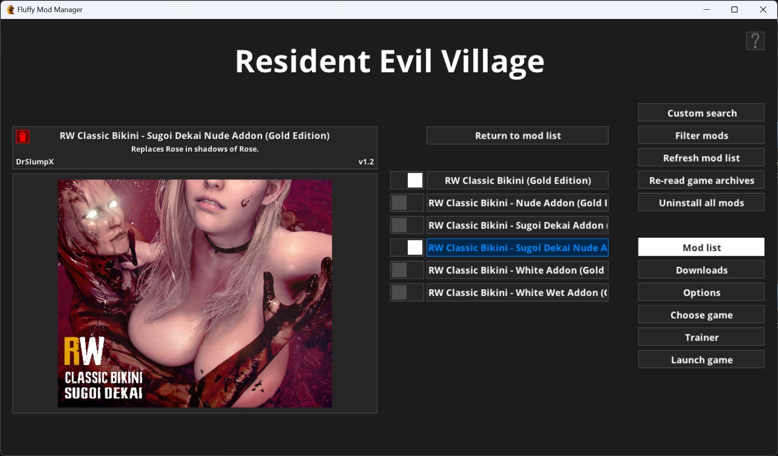Screen dimensions: 778x456
Task: Open Filter mods
Action: [701, 136]
